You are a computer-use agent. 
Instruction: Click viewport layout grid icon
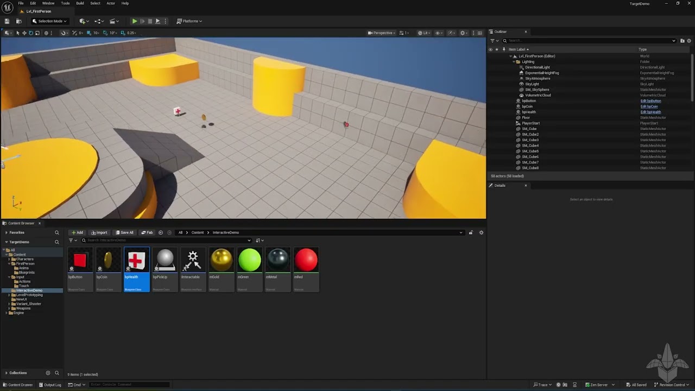[x=479, y=33]
